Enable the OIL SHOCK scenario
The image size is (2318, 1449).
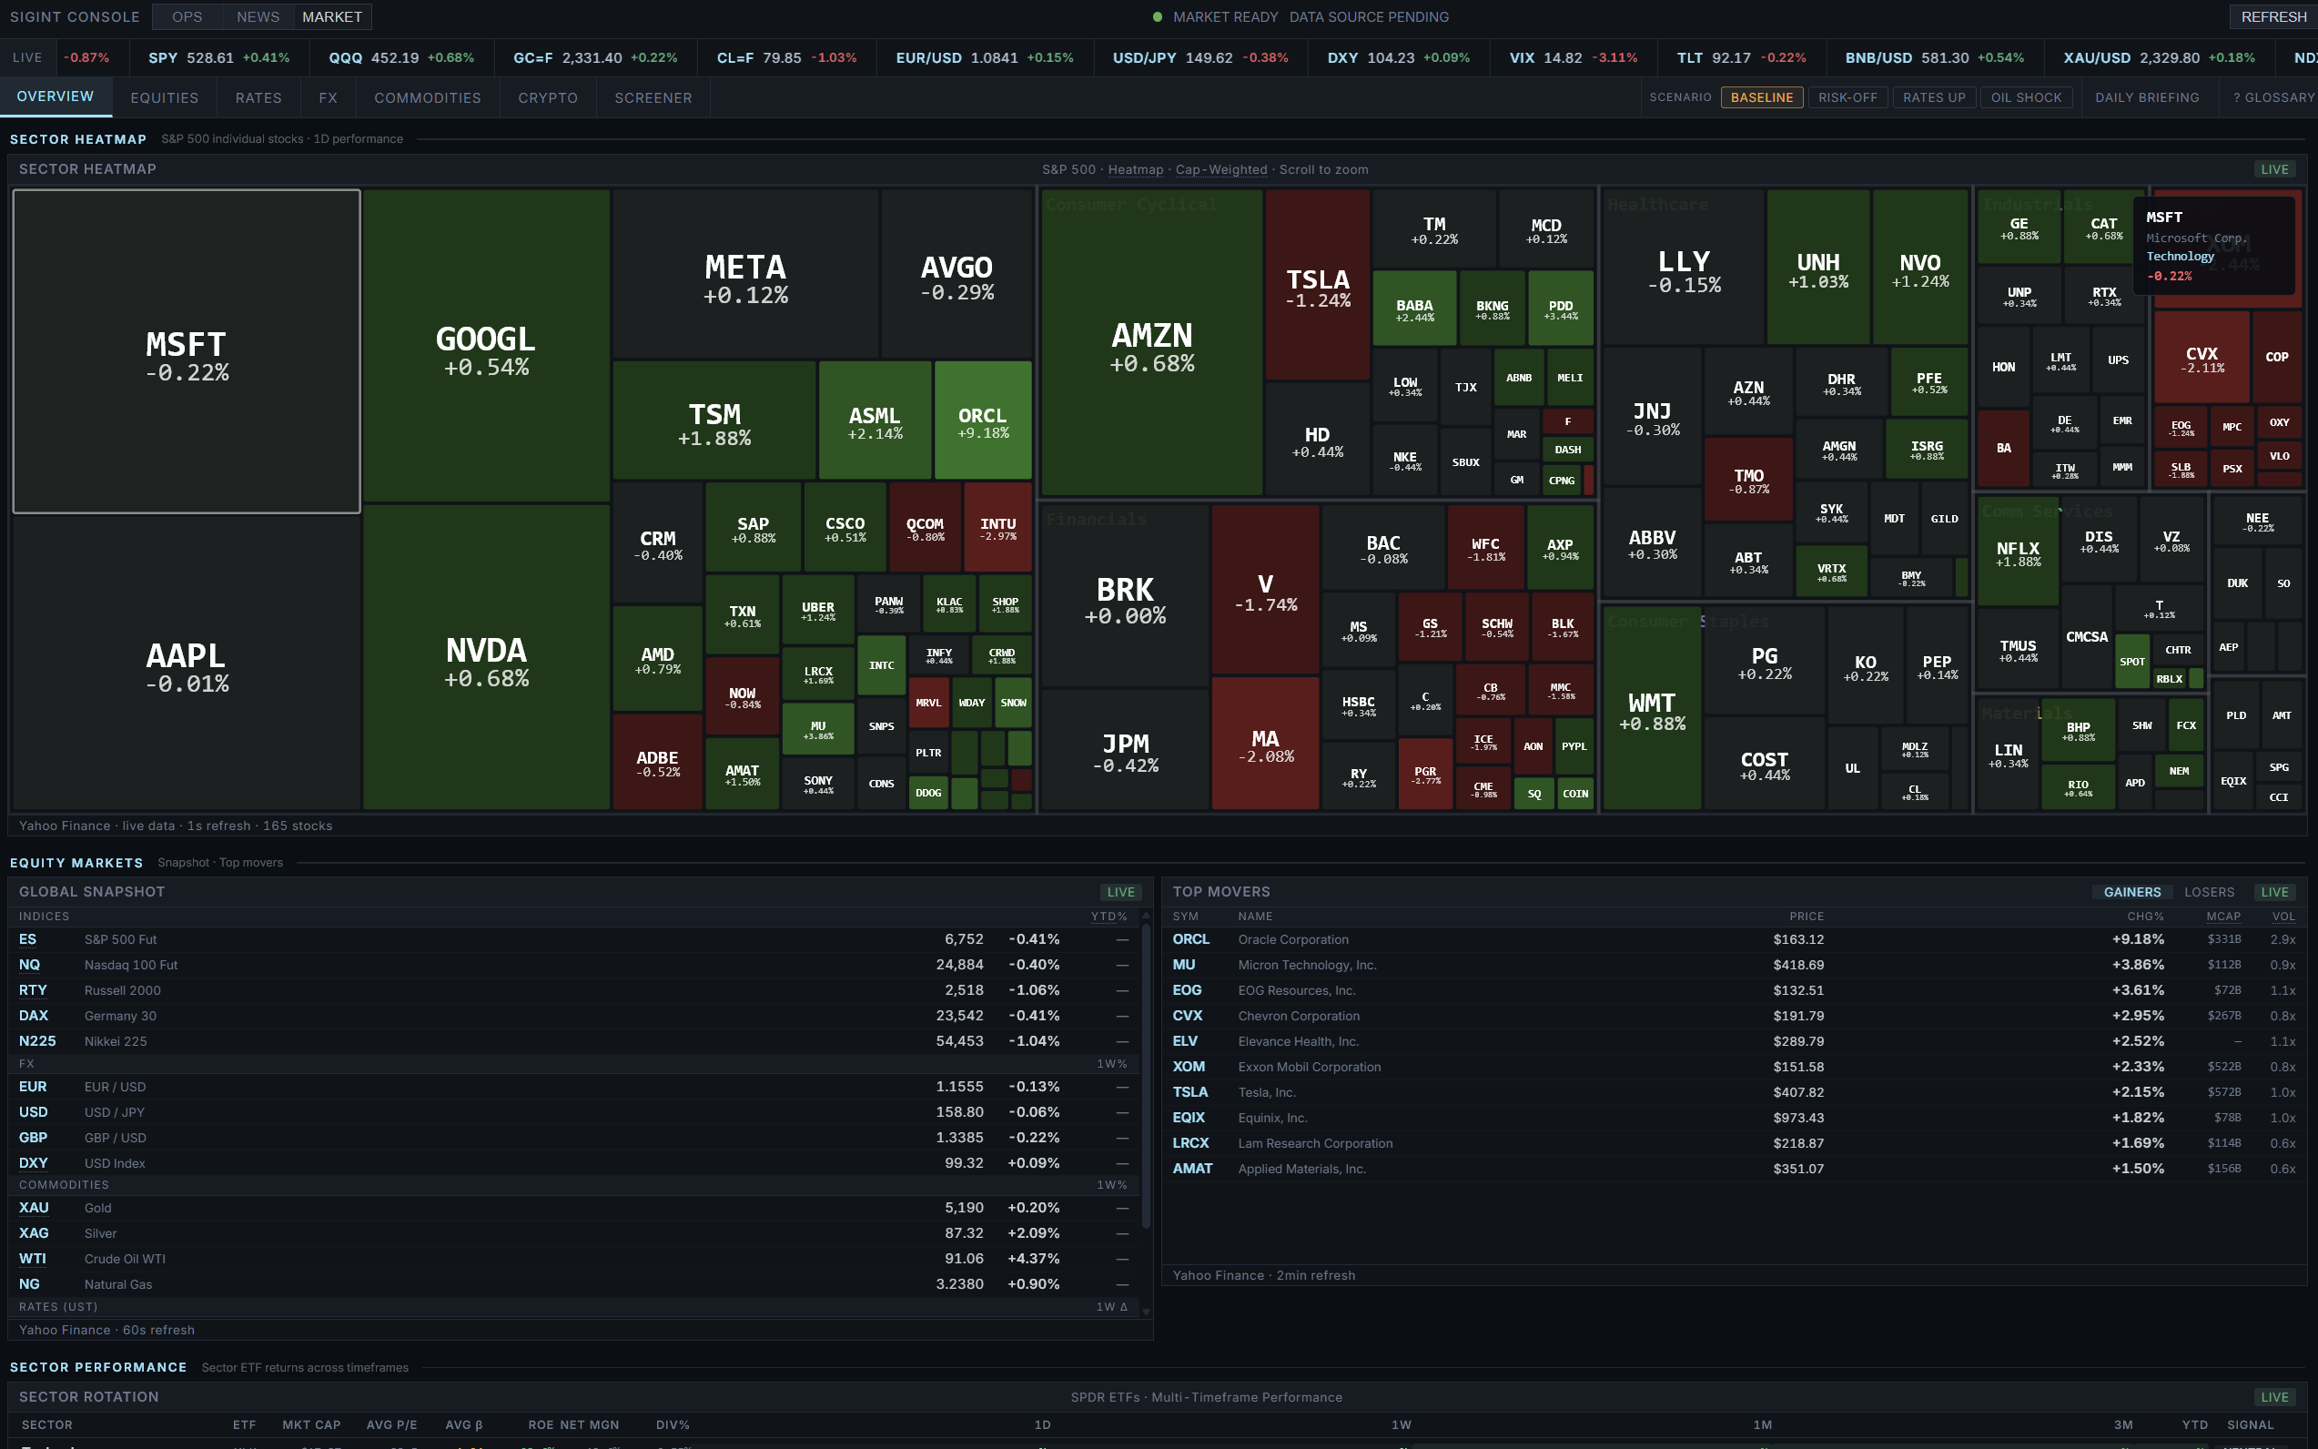click(2026, 96)
